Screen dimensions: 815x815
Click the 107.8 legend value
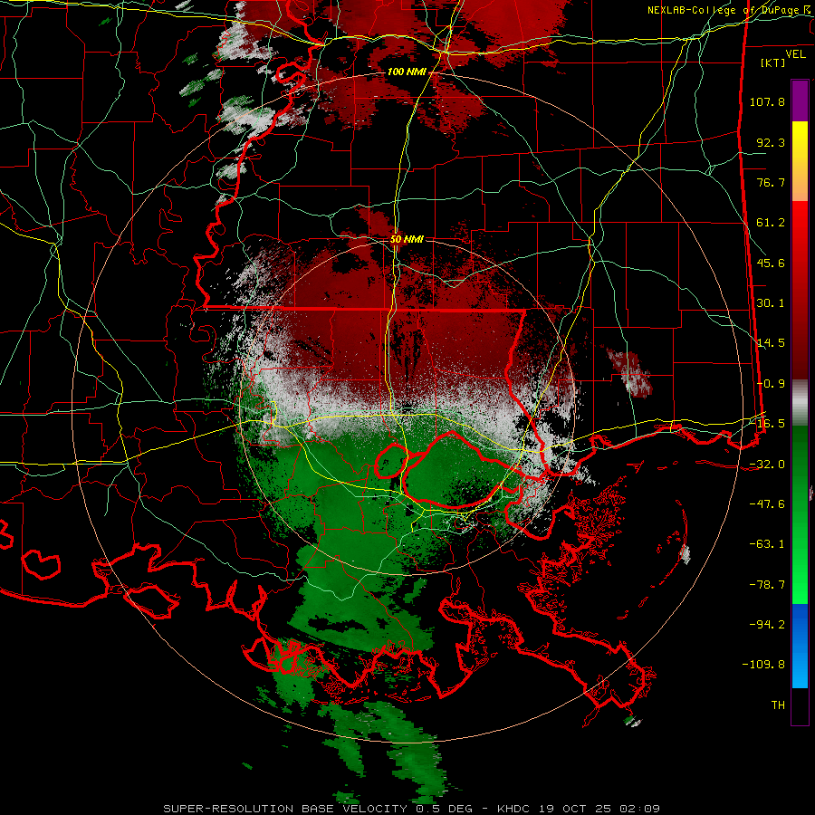click(x=767, y=101)
